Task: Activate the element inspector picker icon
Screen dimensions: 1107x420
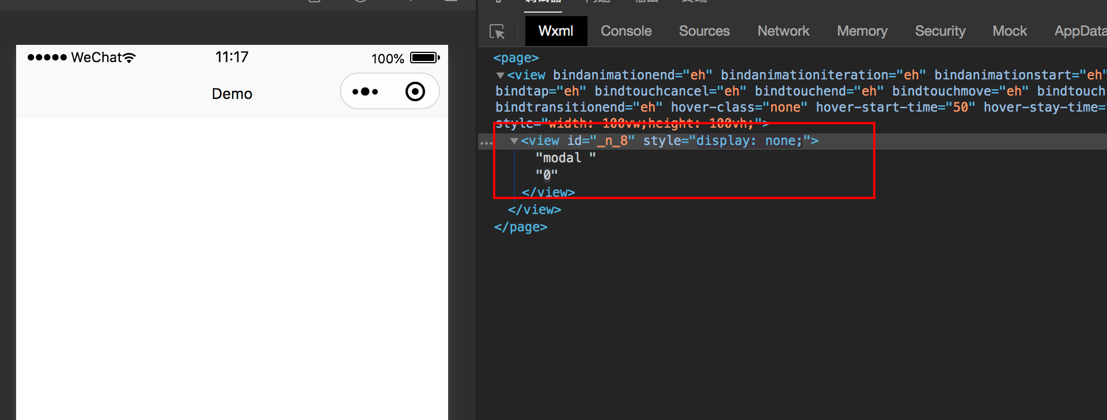Action: (x=497, y=32)
